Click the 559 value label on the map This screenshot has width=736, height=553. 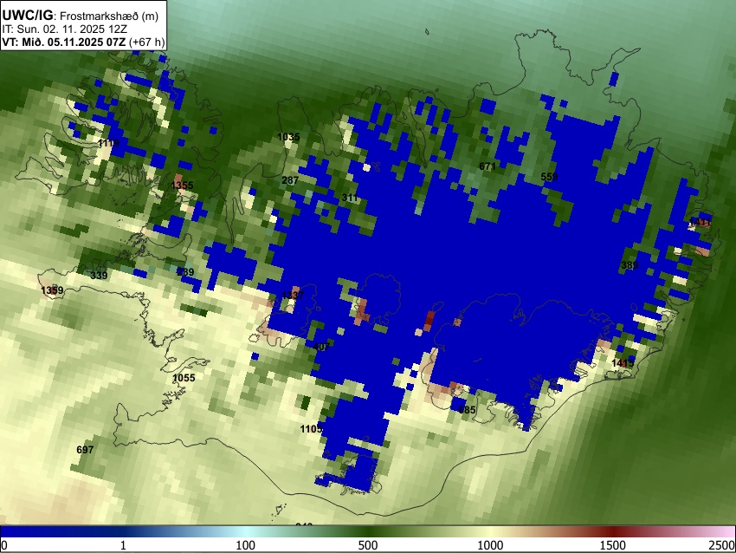pyautogui.click(x=549, y=177)
